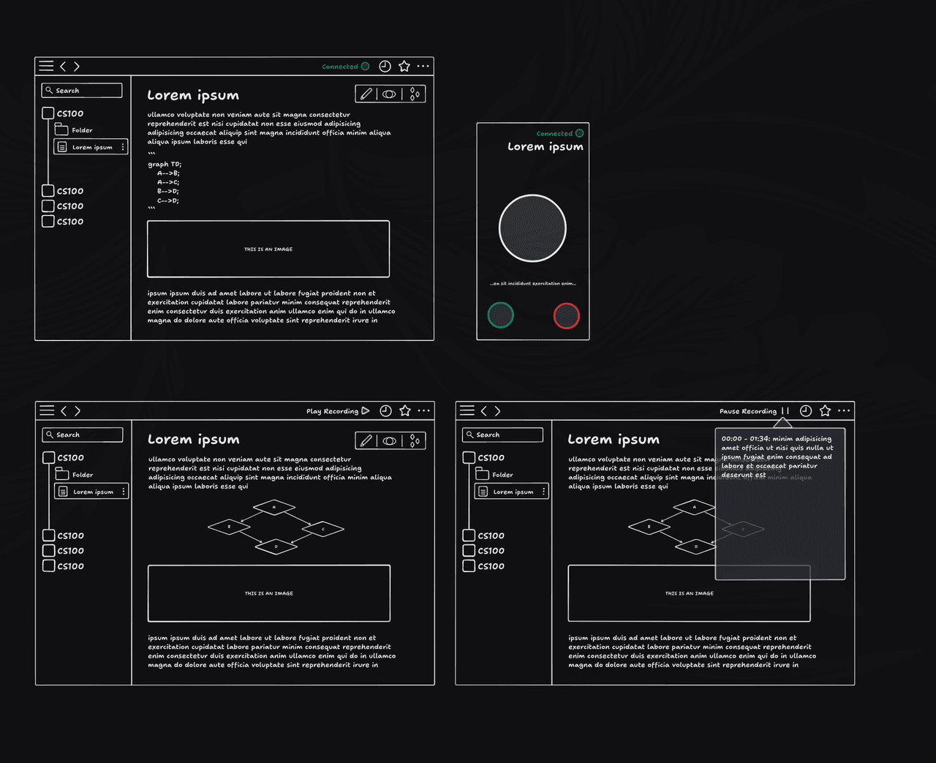Click the pencil edit icon in the Connected desktop window
This screenshot has width=936, height=763.
click(366, 94)
